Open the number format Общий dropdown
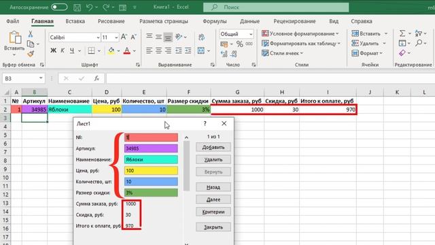 pyautogui.click(x=251, y=34)
